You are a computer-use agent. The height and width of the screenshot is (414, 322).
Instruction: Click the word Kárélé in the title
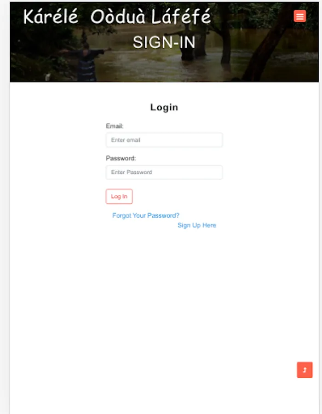click(x=51, y=17)
